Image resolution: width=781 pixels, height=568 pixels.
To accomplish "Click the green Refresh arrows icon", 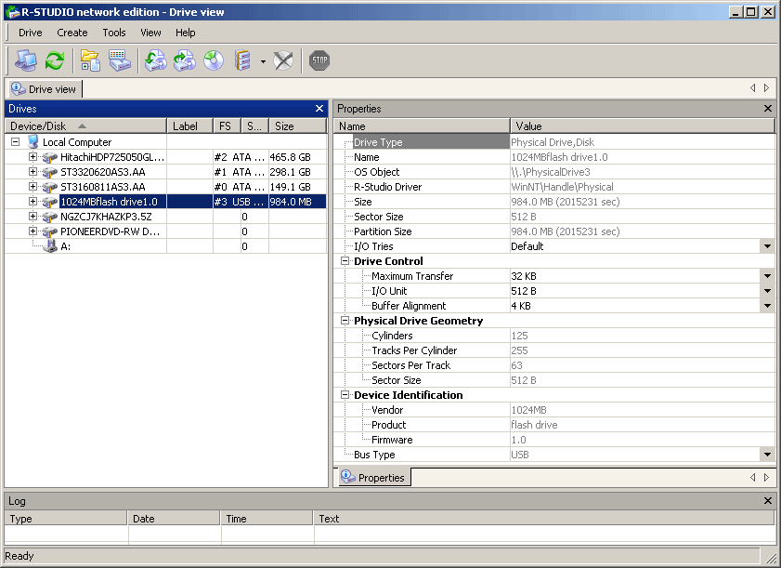I will [x=54, y=60].
